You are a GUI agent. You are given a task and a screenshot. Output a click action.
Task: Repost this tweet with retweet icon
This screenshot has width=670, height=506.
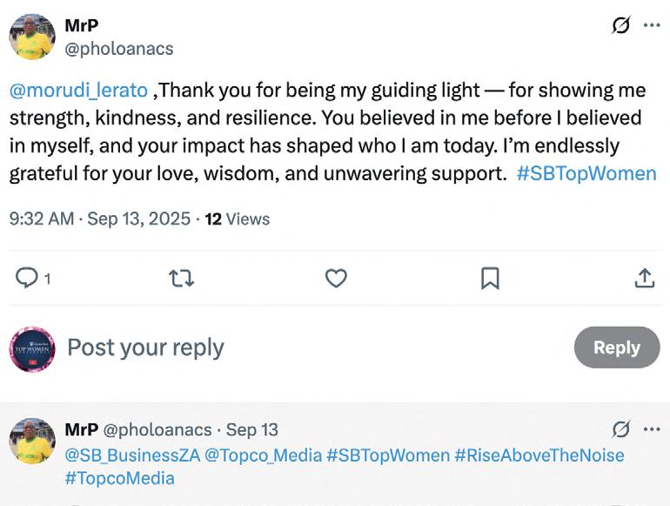181,278
